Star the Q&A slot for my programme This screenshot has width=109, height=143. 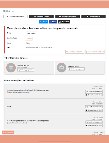click(x=94, y=107)
